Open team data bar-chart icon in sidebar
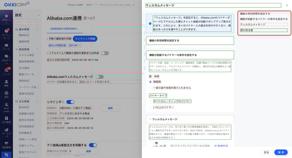Screen dimensions: 292x158 tap(7, 130)
